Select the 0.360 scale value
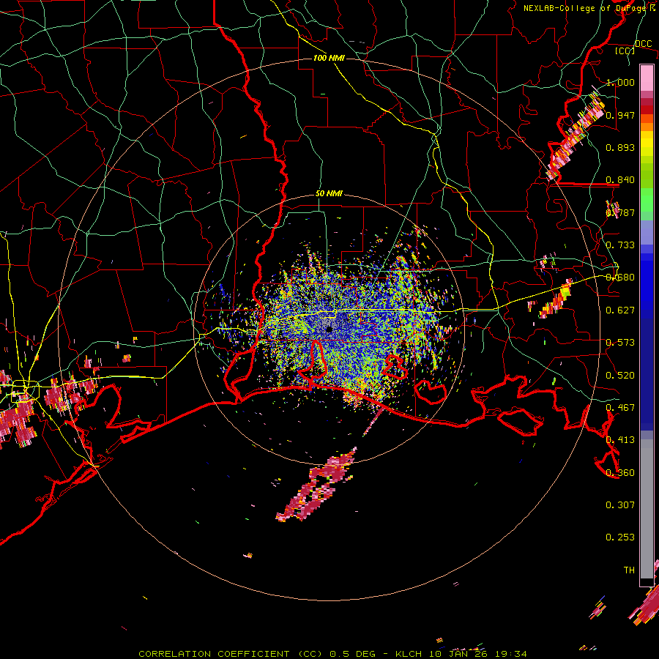The height and width of the screenshot is (659, 659). [620, 473]
